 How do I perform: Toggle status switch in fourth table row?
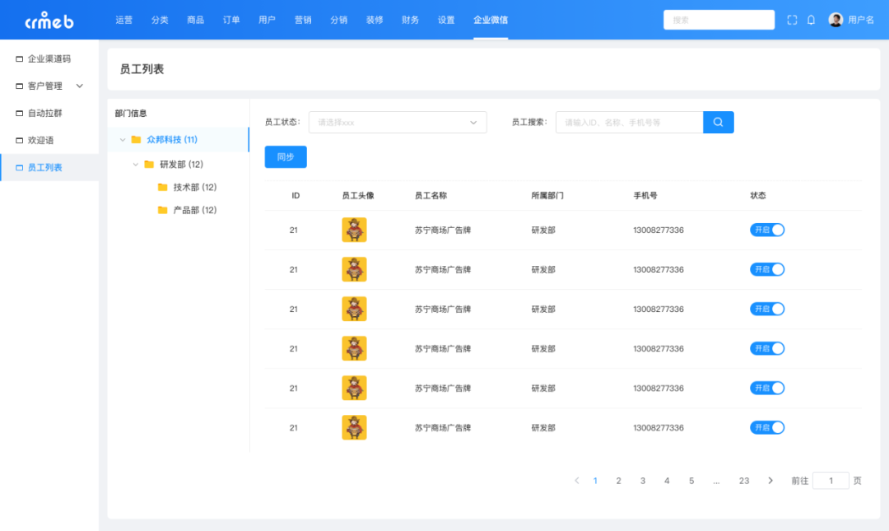[767, 348]
